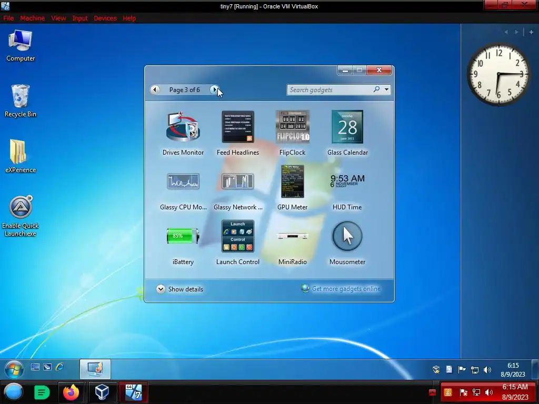Click guest Show desktop strip at taskbar end
The width and height of the screenshot is (539, 404).
click(x=535, y=369)
